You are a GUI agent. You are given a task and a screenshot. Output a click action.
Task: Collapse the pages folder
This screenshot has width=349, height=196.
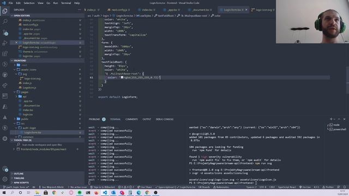click(x=25, y=92)
